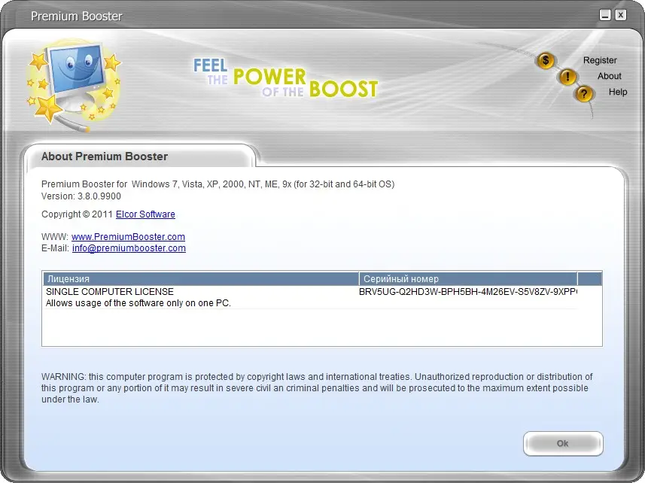
Task: Click the info@premiumbooster.com email link
Action: 129,248
